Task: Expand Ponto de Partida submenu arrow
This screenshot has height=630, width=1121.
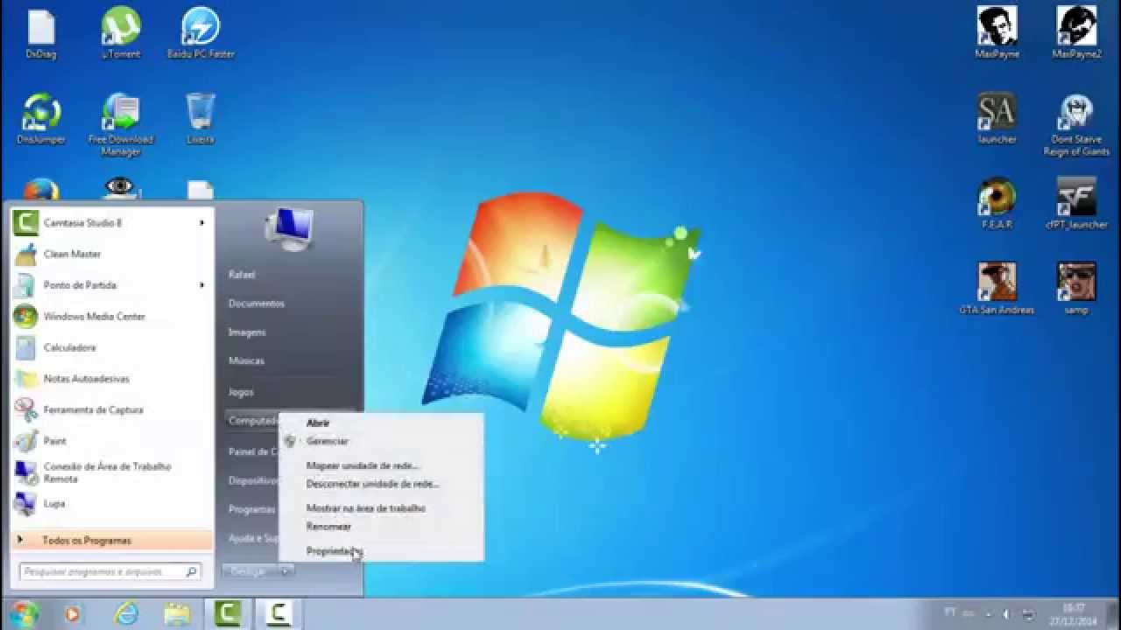Action: point(201,285)
